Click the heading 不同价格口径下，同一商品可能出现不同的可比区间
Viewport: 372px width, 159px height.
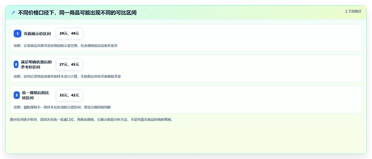[77, 13]
